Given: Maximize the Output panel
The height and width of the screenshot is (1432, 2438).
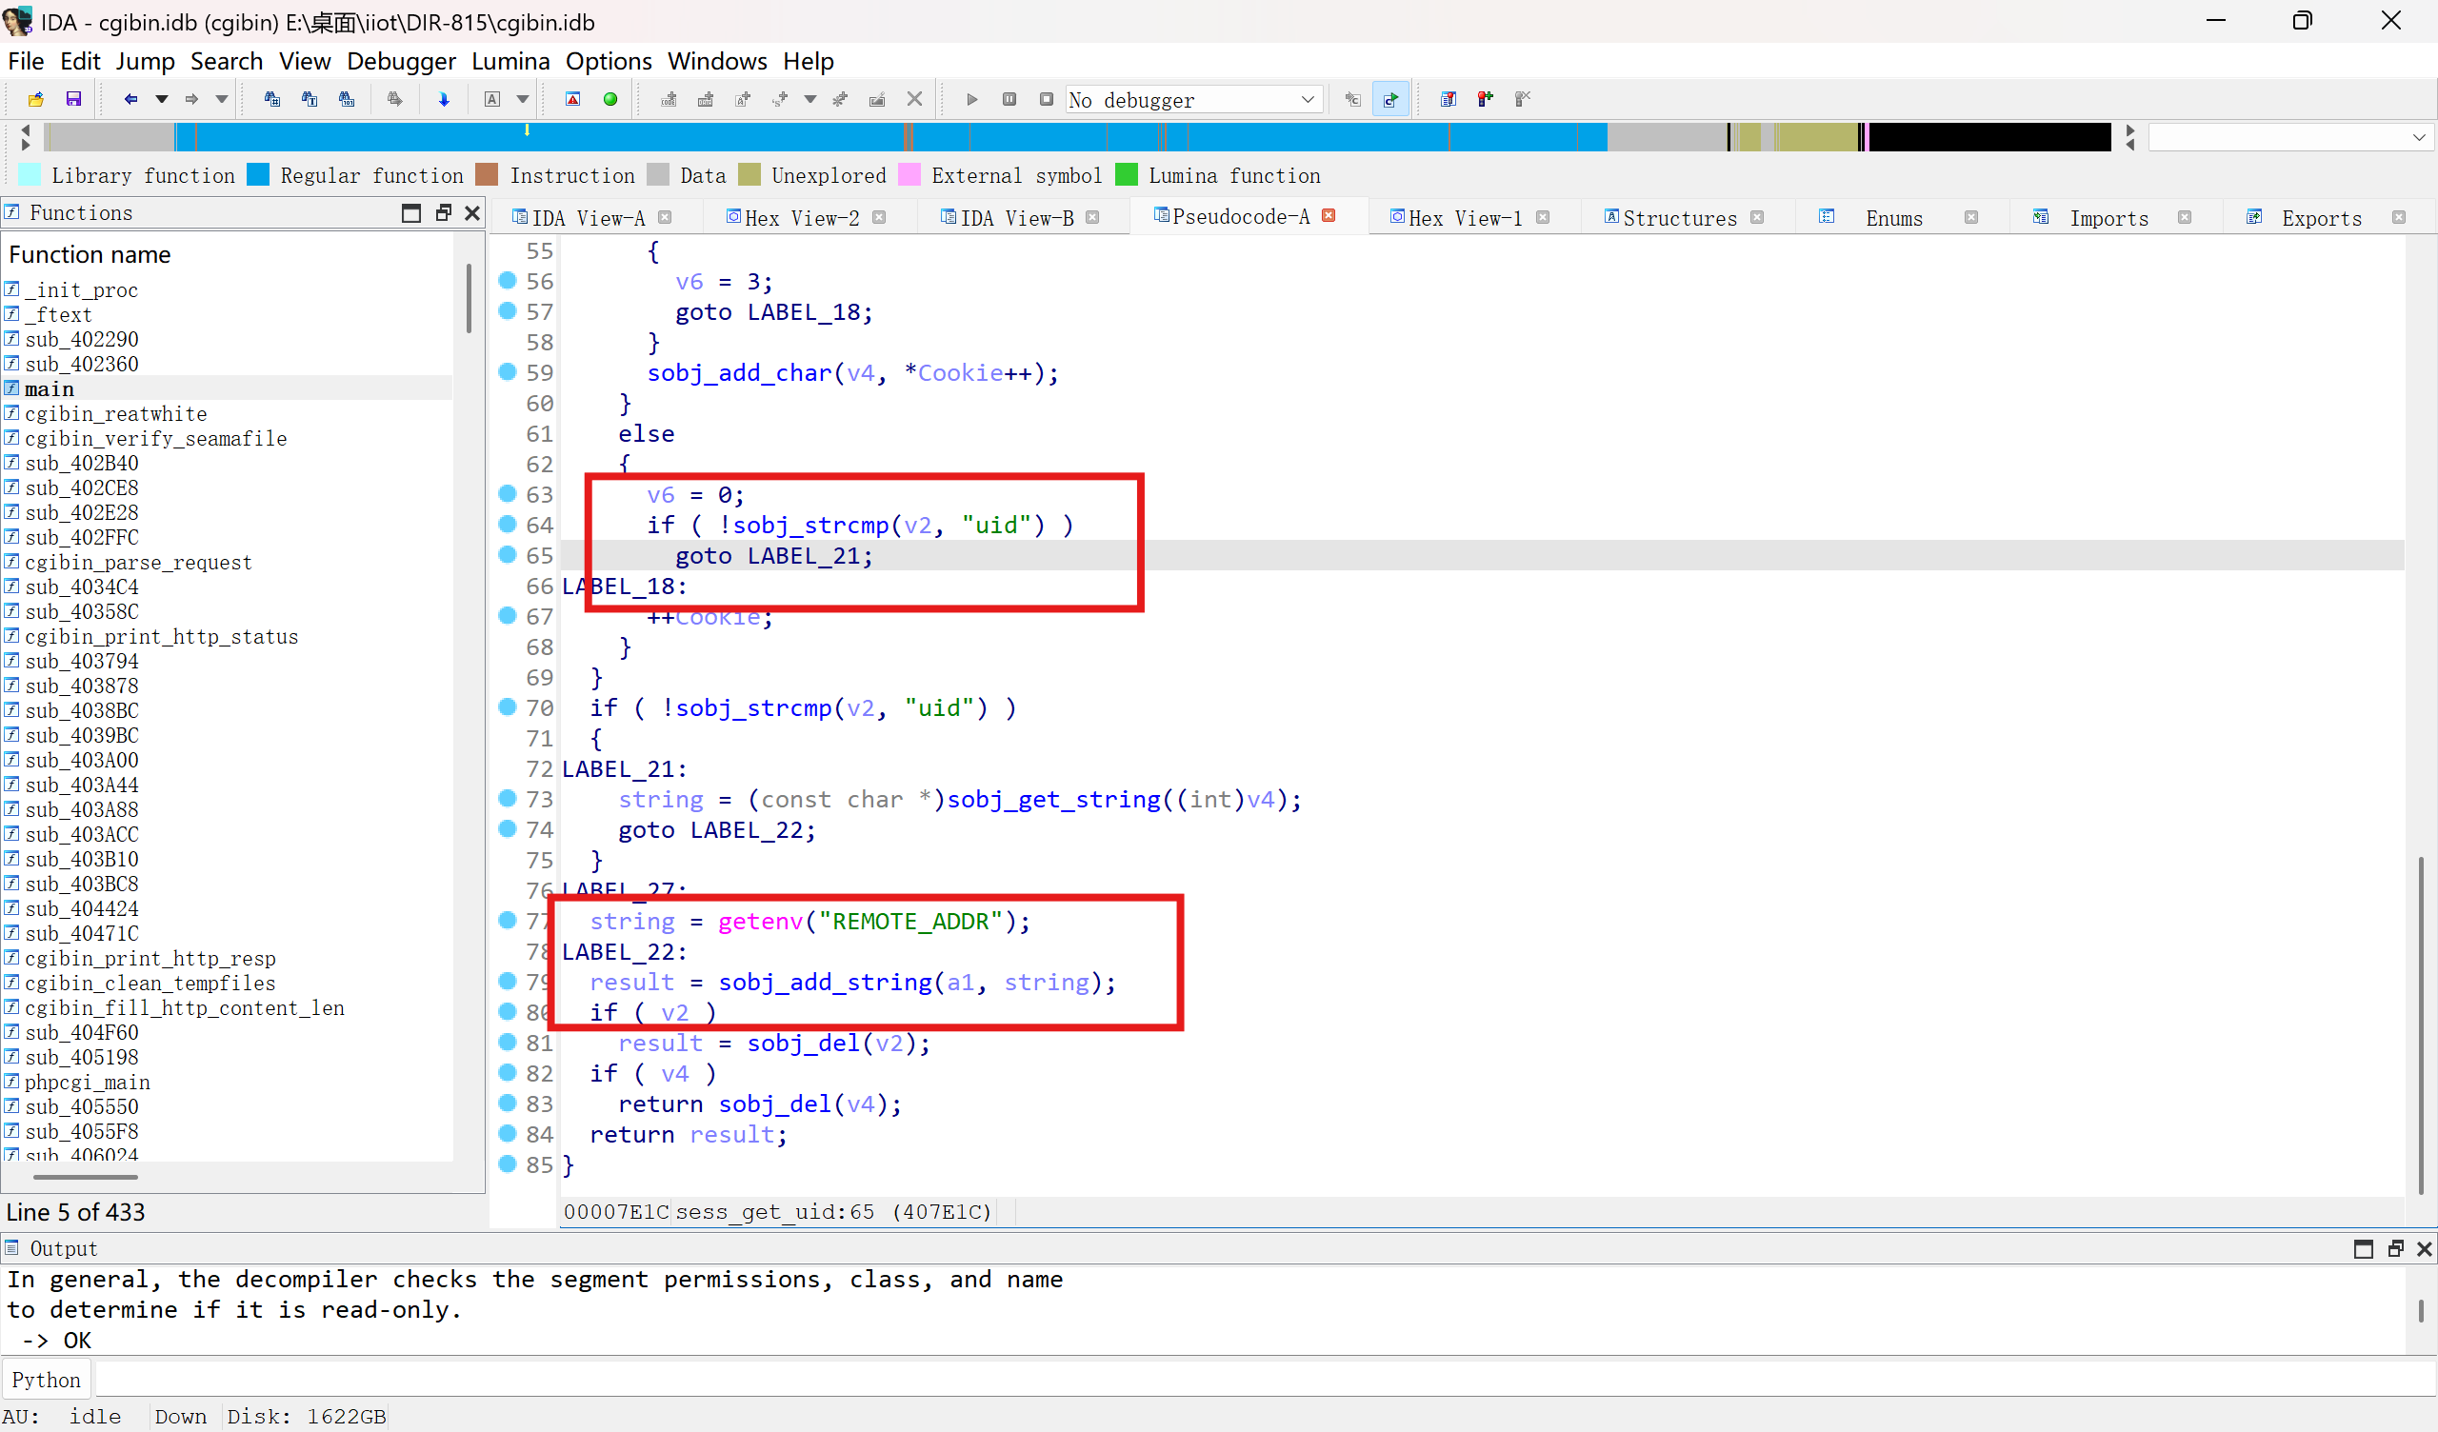Looking at the screenshot, I should pyautogui.click(x=2364, y=1248).
